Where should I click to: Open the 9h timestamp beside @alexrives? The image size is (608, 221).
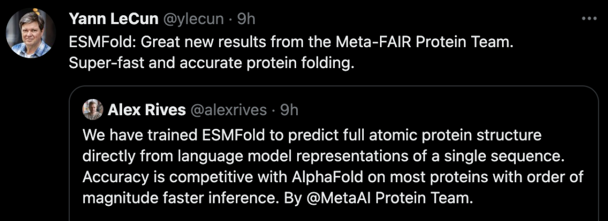pyautogui.click(x=289, y=110)
